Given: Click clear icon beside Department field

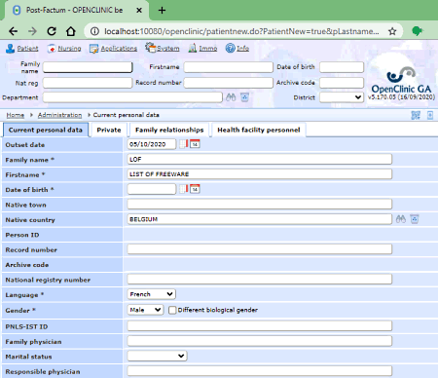Looking at the screenshot, I should [x=244, y=97].
